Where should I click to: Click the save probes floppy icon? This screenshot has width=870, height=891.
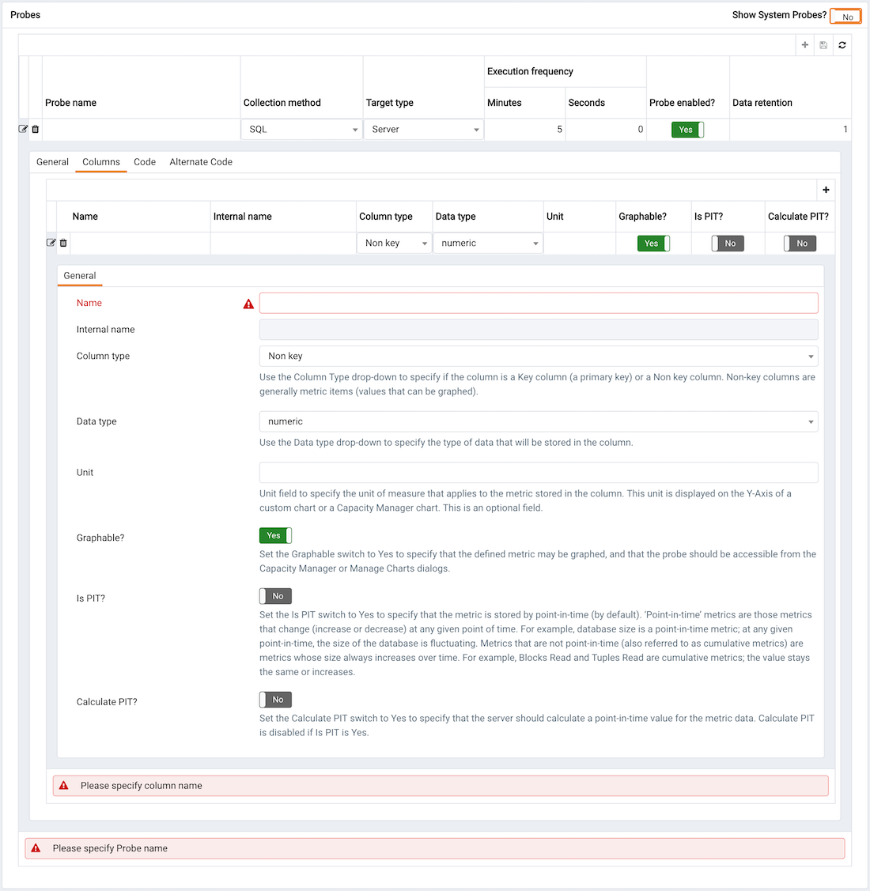tap(823, 45)
